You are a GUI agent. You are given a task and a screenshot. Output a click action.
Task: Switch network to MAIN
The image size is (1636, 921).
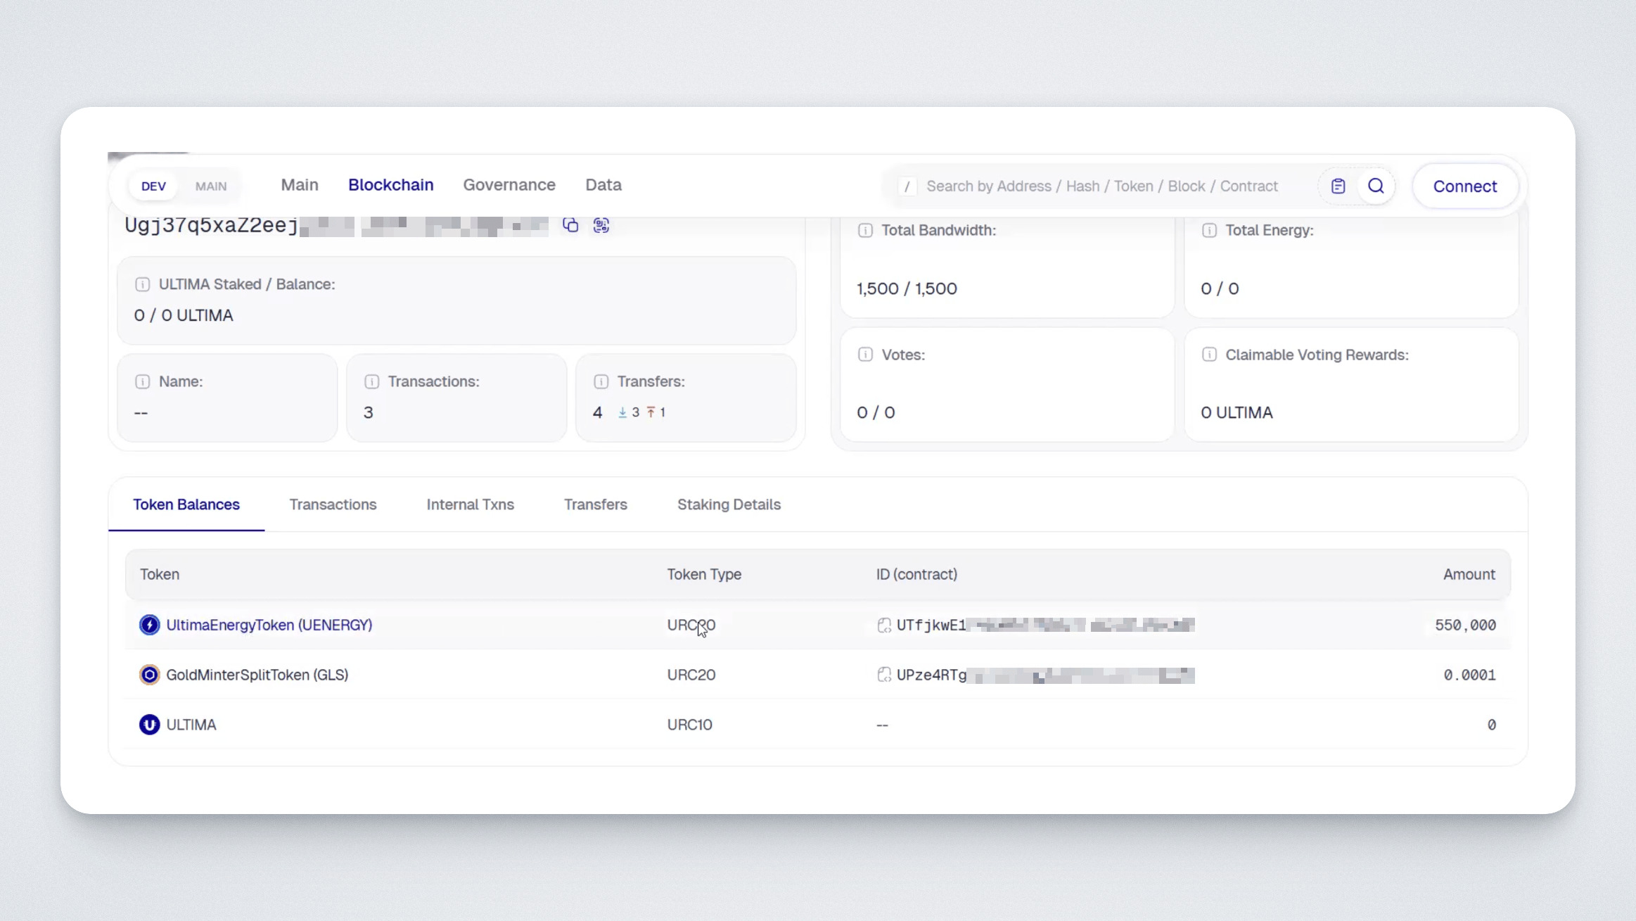click(210, 186)
